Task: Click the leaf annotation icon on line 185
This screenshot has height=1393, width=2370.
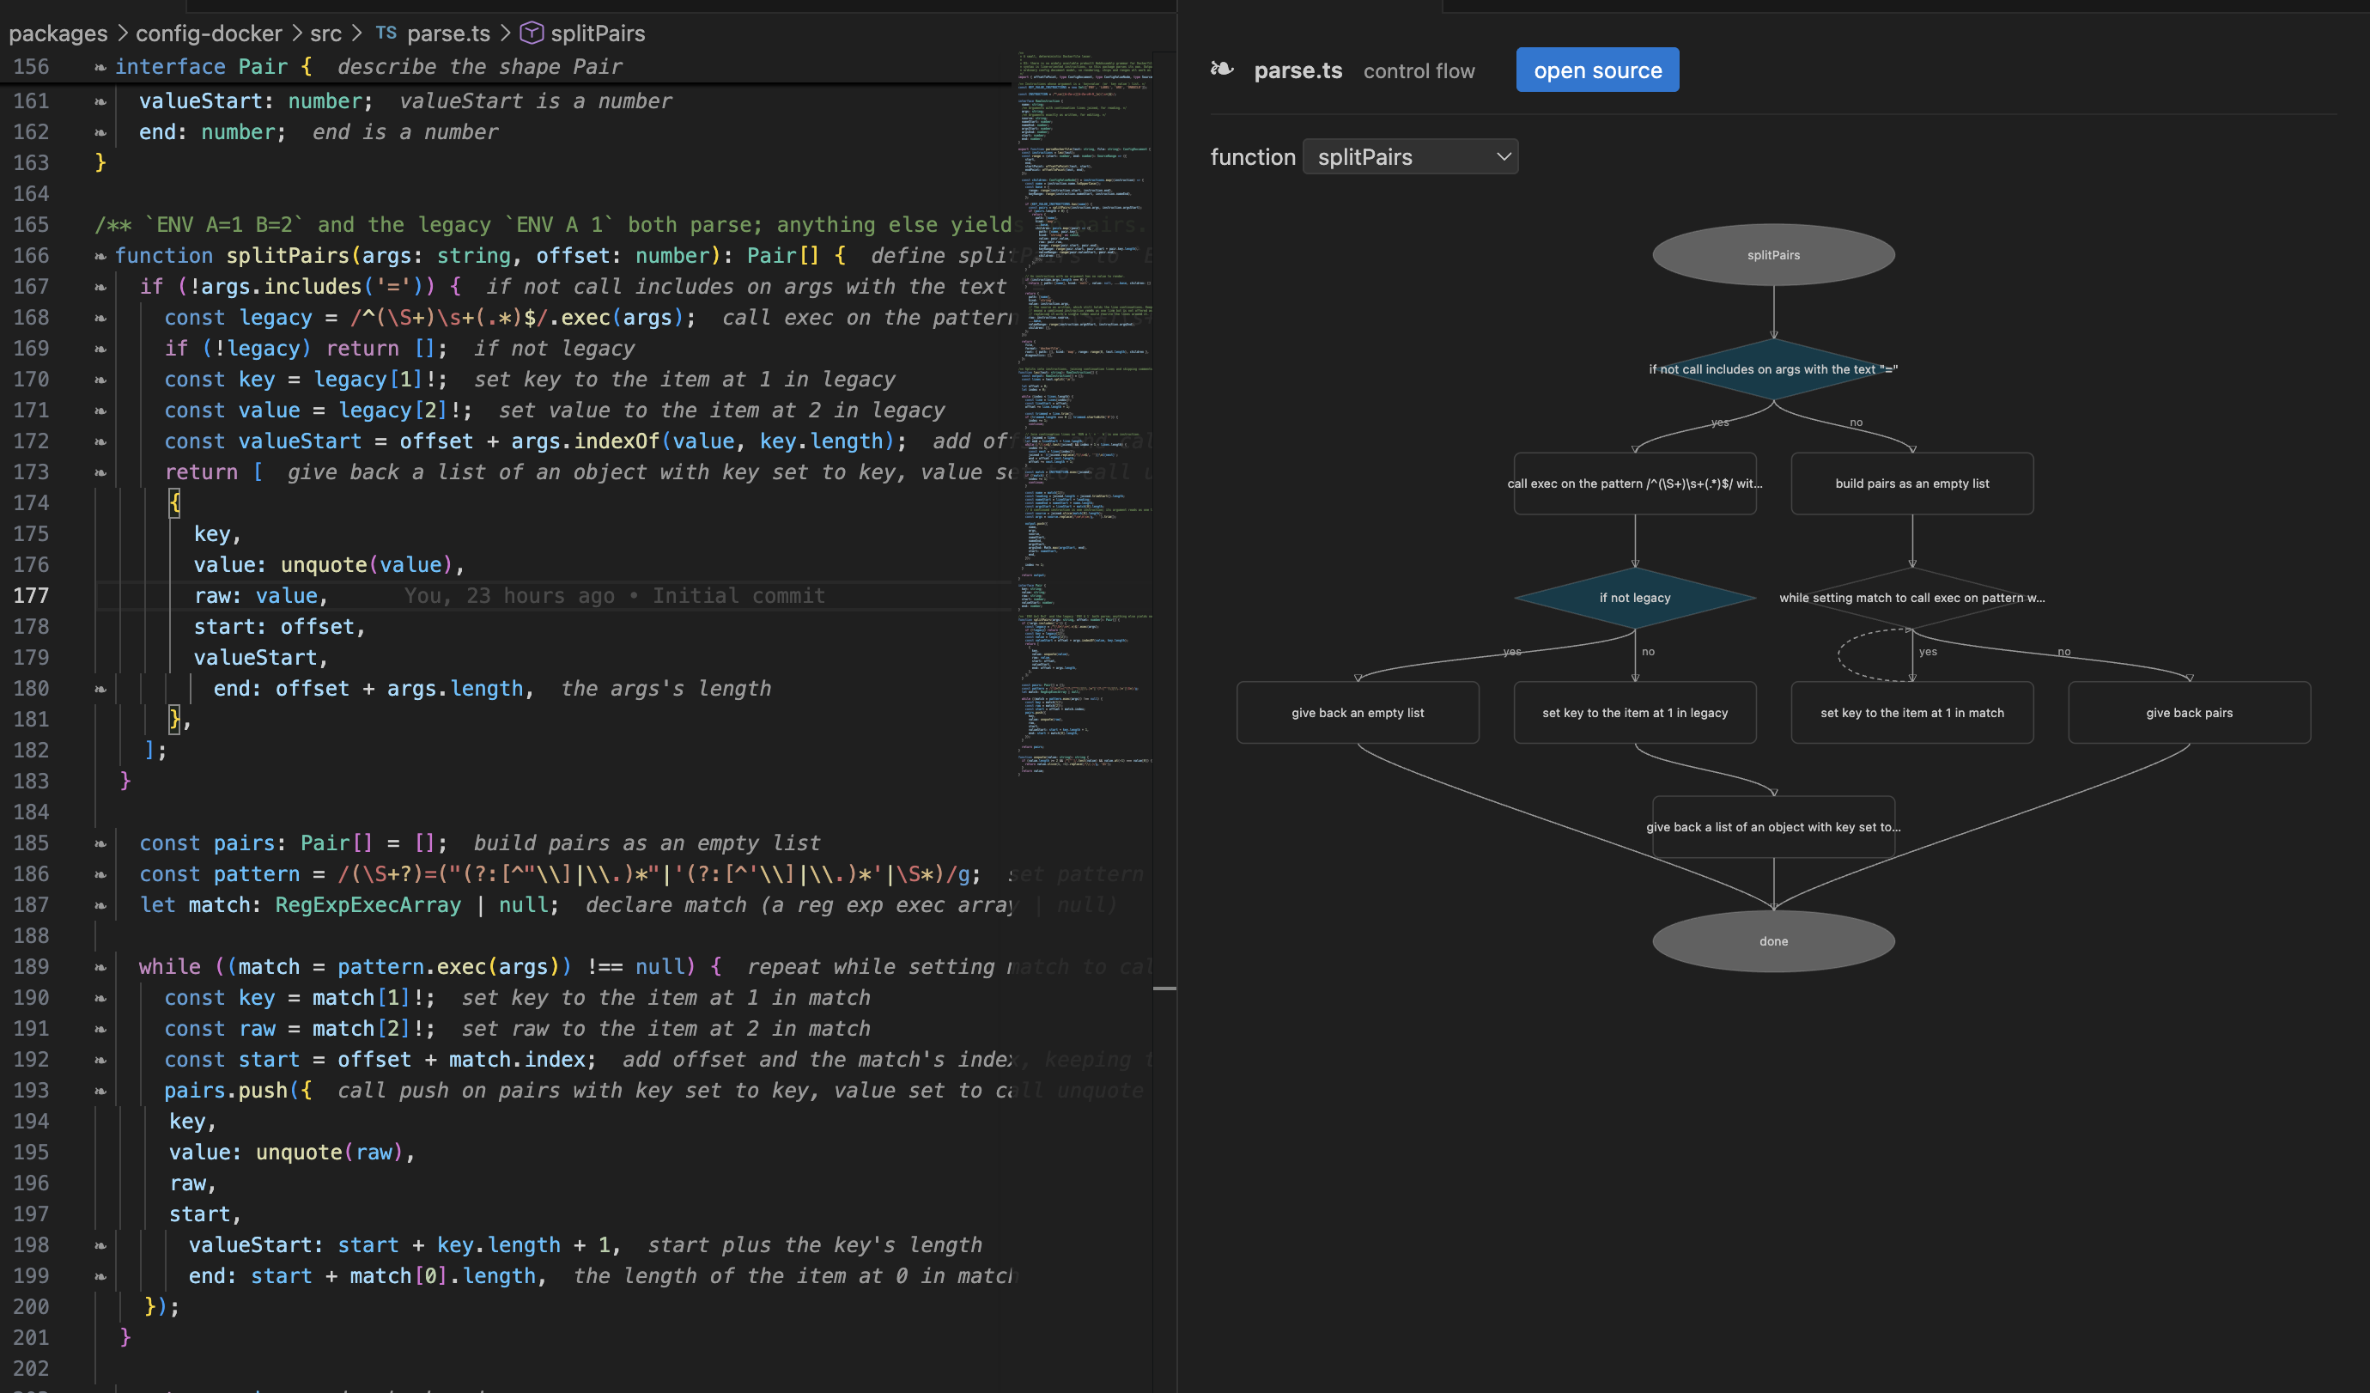Action: (100, 843)
